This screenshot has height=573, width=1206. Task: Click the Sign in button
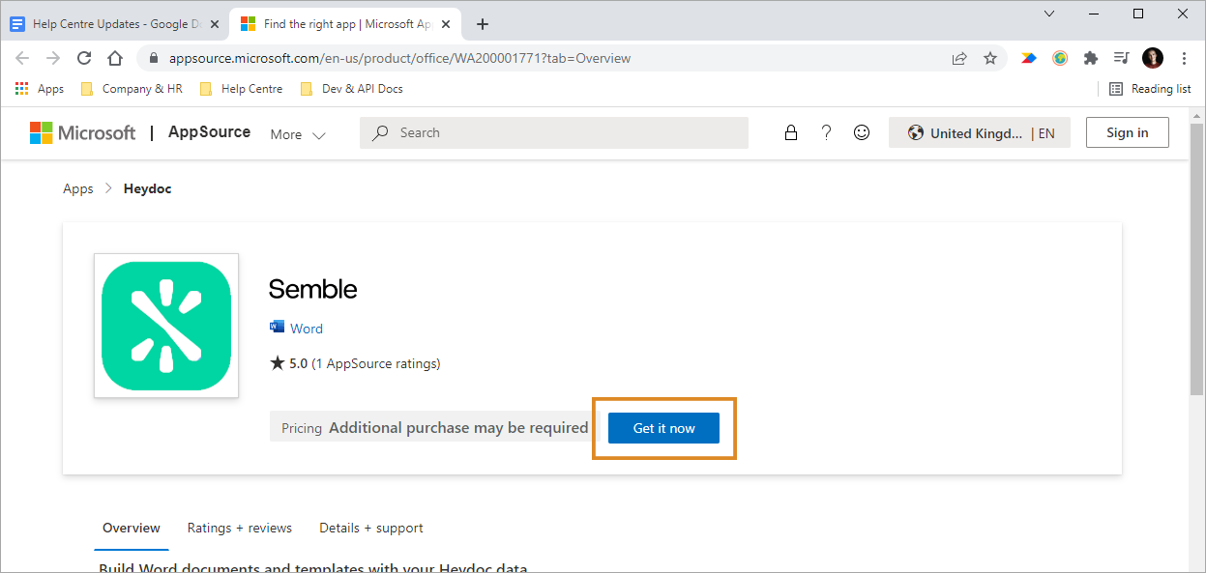[1128, 132]
